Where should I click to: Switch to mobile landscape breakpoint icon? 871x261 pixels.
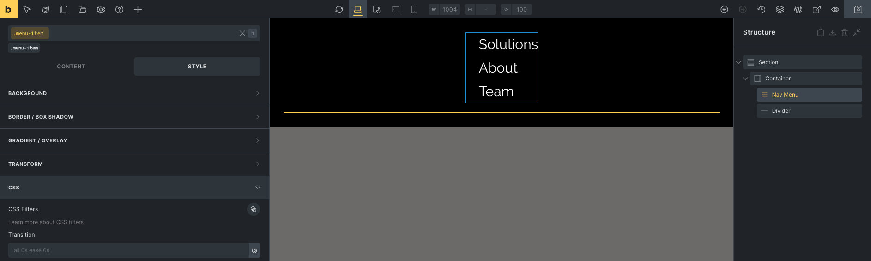click(x=395, y=9)
